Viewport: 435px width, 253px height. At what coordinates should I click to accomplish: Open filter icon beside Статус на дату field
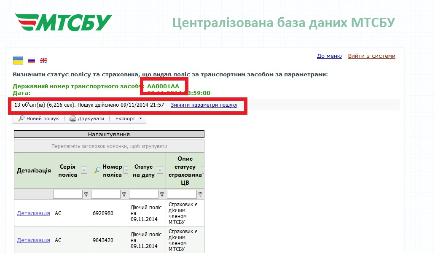(162, 194)
